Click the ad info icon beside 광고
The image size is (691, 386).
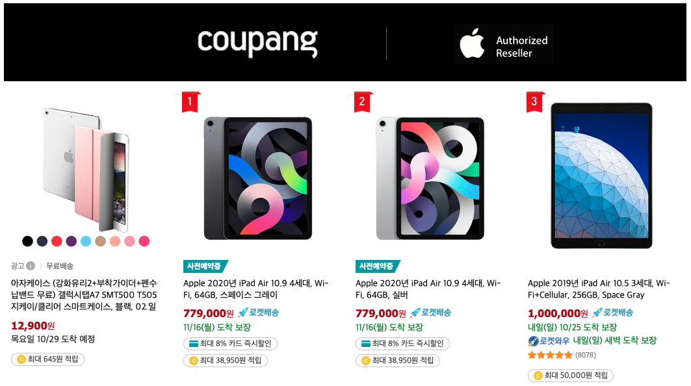tap(31, 266)
